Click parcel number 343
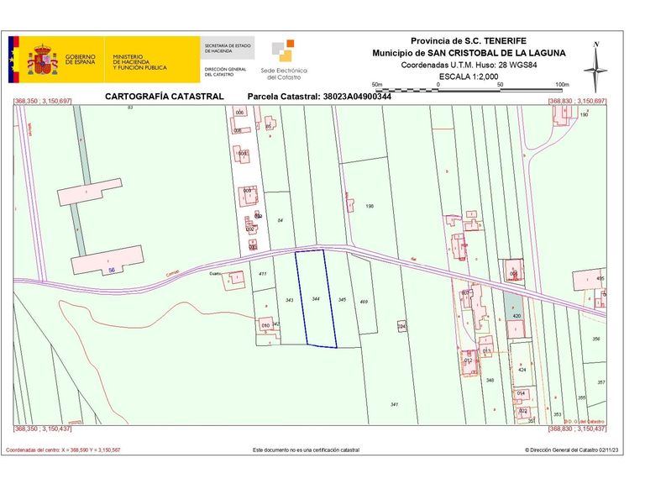This screenshot has width=645, height=484. point(290,300)
